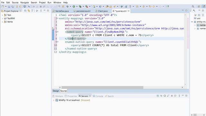Screen dimensions: 206x116
Task: Click the Back navigation arrow icon
Action: point(154,6)
